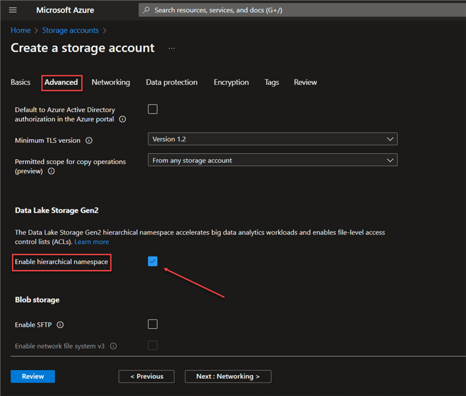
Task: Click the search magnifier icon
Action: tap(146, 10)
